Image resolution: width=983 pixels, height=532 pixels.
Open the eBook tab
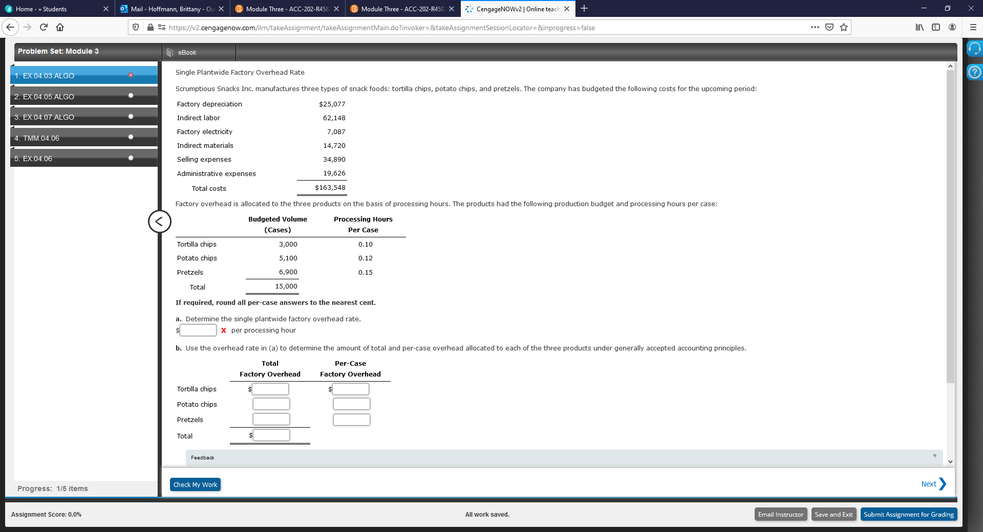click(199, 52)
